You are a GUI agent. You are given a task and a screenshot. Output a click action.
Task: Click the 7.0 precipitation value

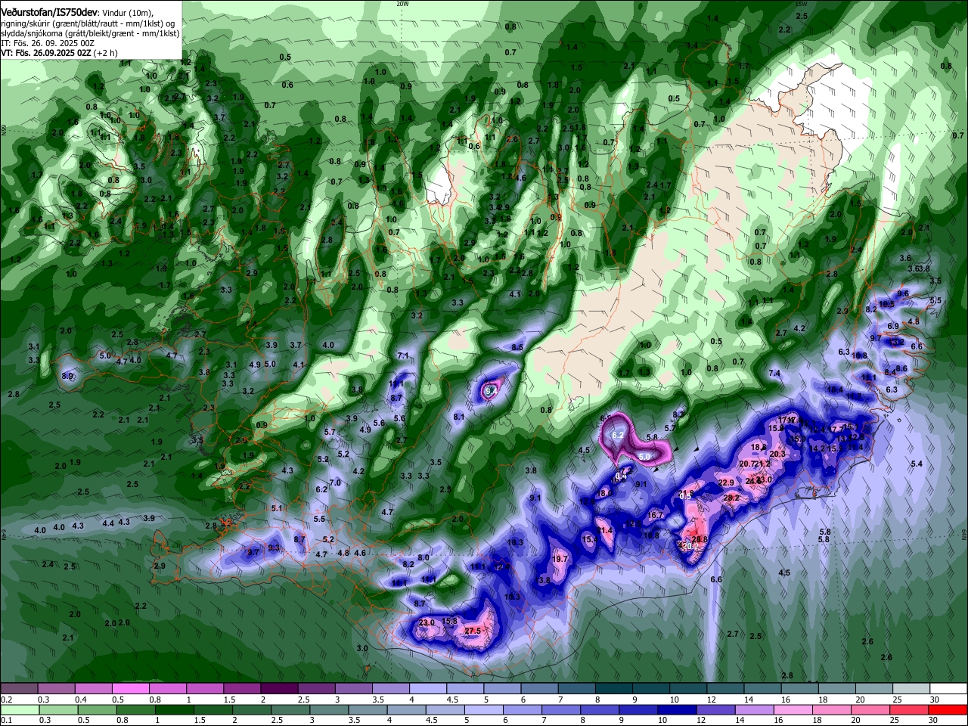(335, 482)
